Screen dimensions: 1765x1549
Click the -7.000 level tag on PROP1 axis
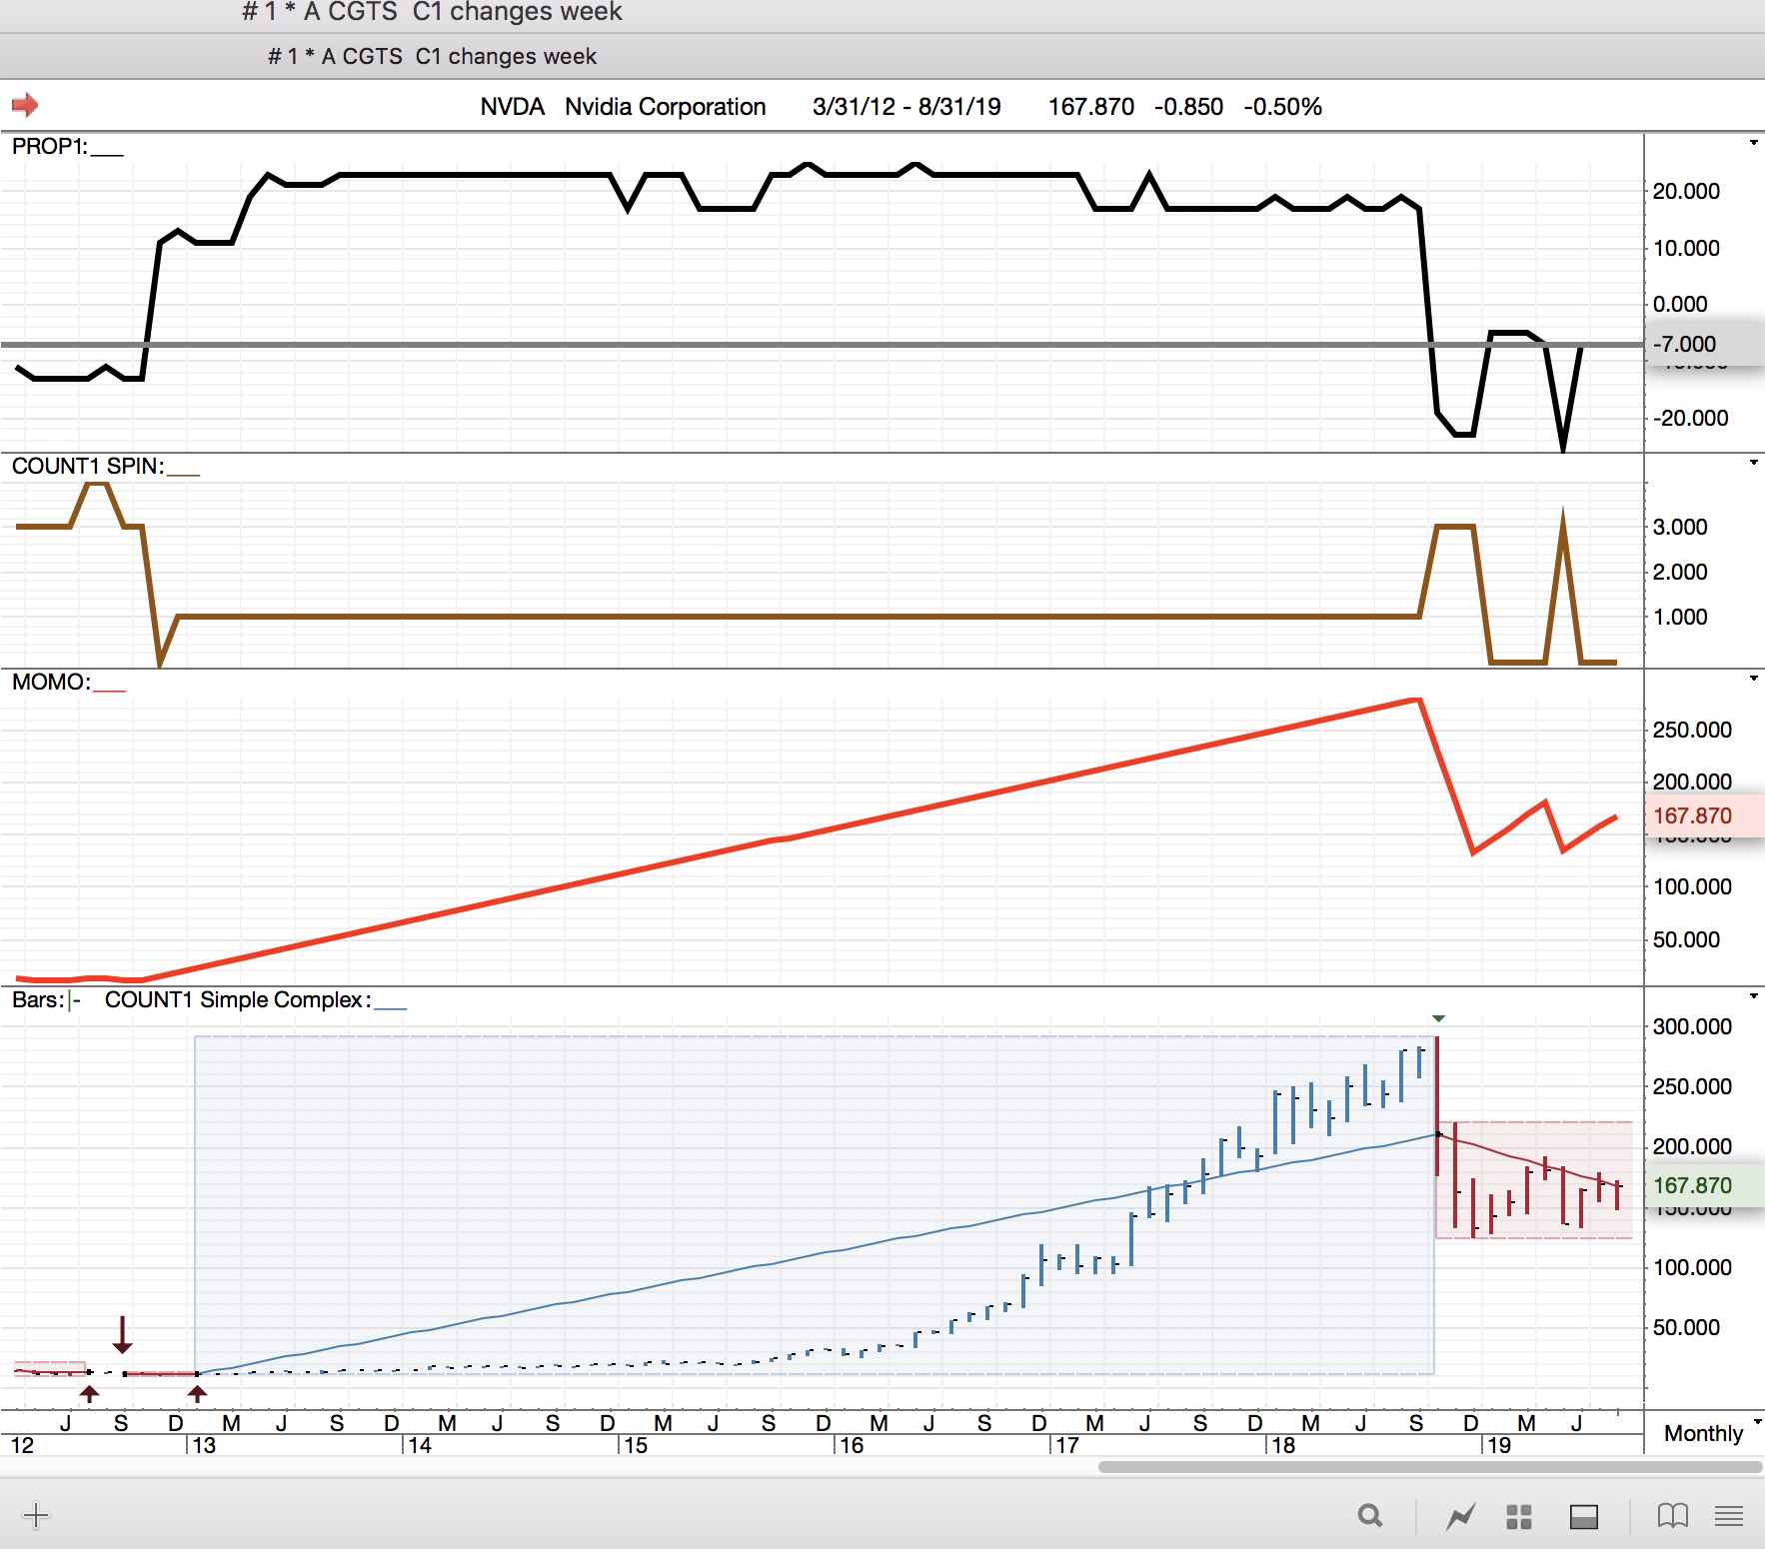(x=1705, y=344)
